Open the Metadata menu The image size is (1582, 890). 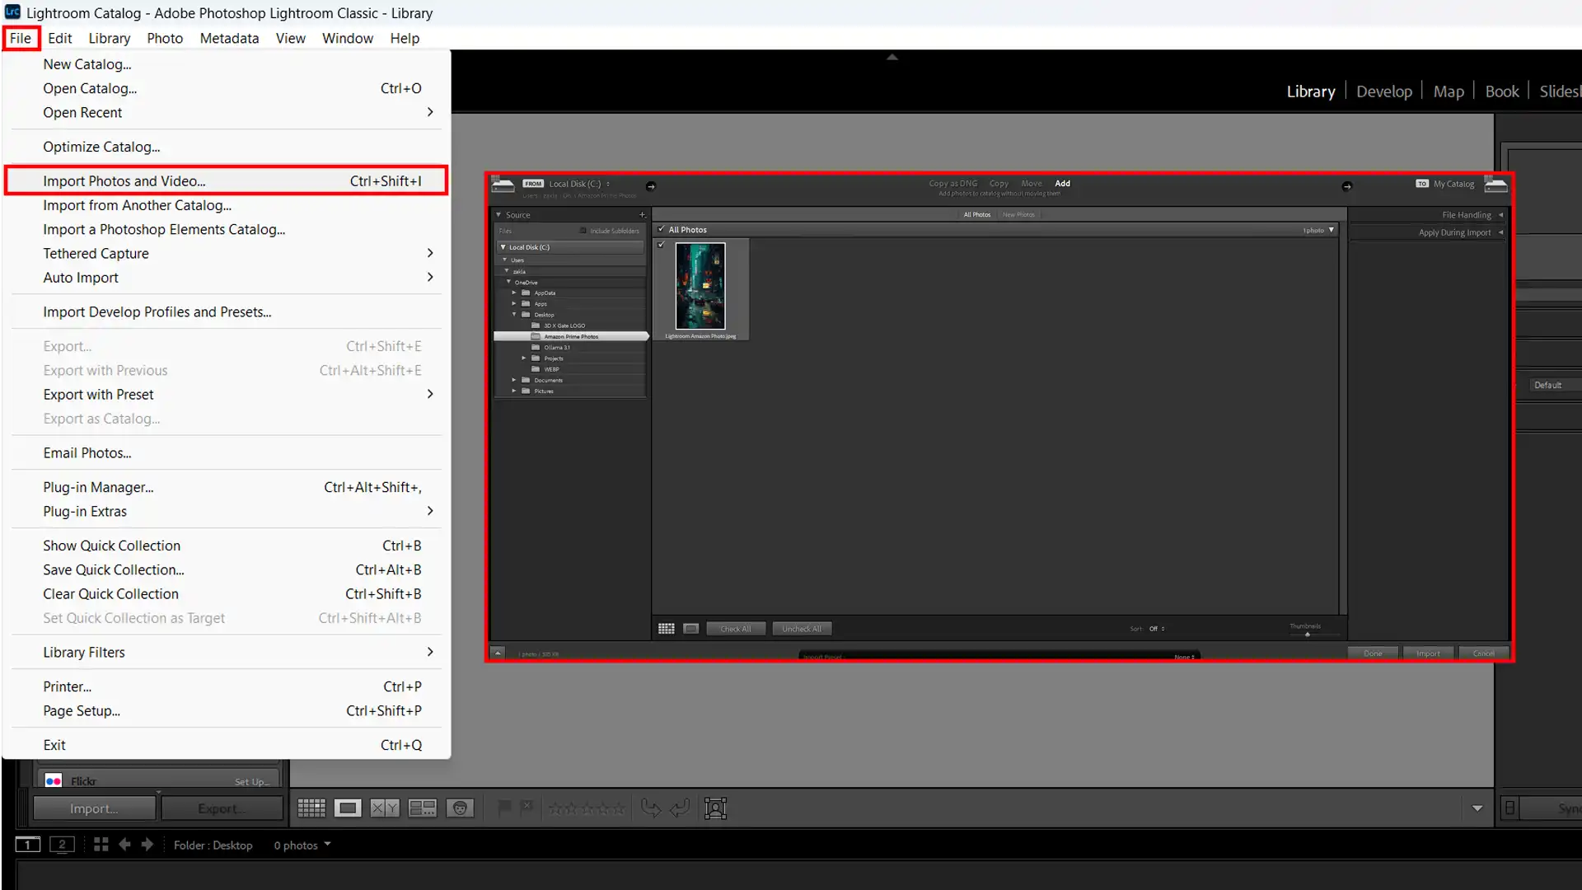(x=229, y=38)
